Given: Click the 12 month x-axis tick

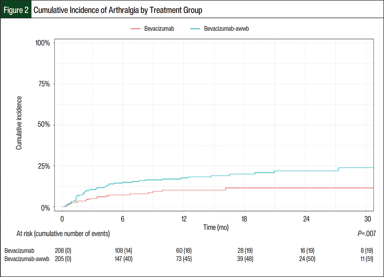Looking at the screenshot, I should 184,219.
